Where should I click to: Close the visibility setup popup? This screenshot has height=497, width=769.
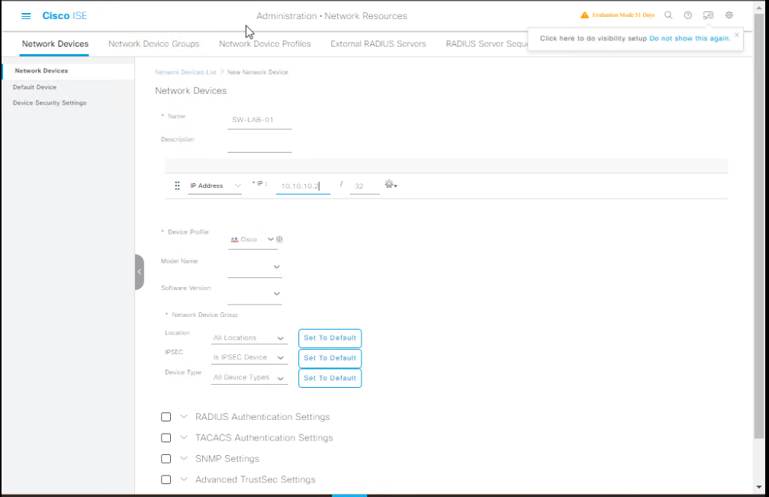pyautogui.click(x=736, y=35)
